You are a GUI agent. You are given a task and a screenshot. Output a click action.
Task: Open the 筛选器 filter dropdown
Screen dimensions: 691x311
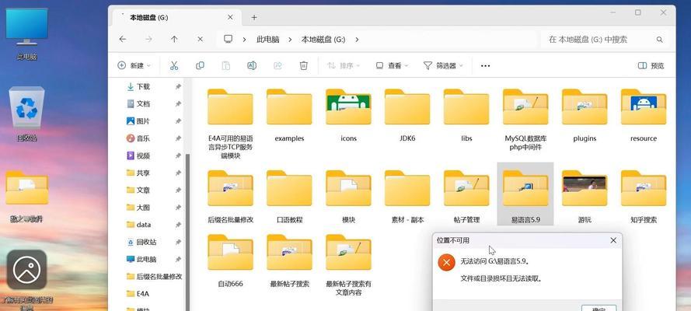pos(443,65)
